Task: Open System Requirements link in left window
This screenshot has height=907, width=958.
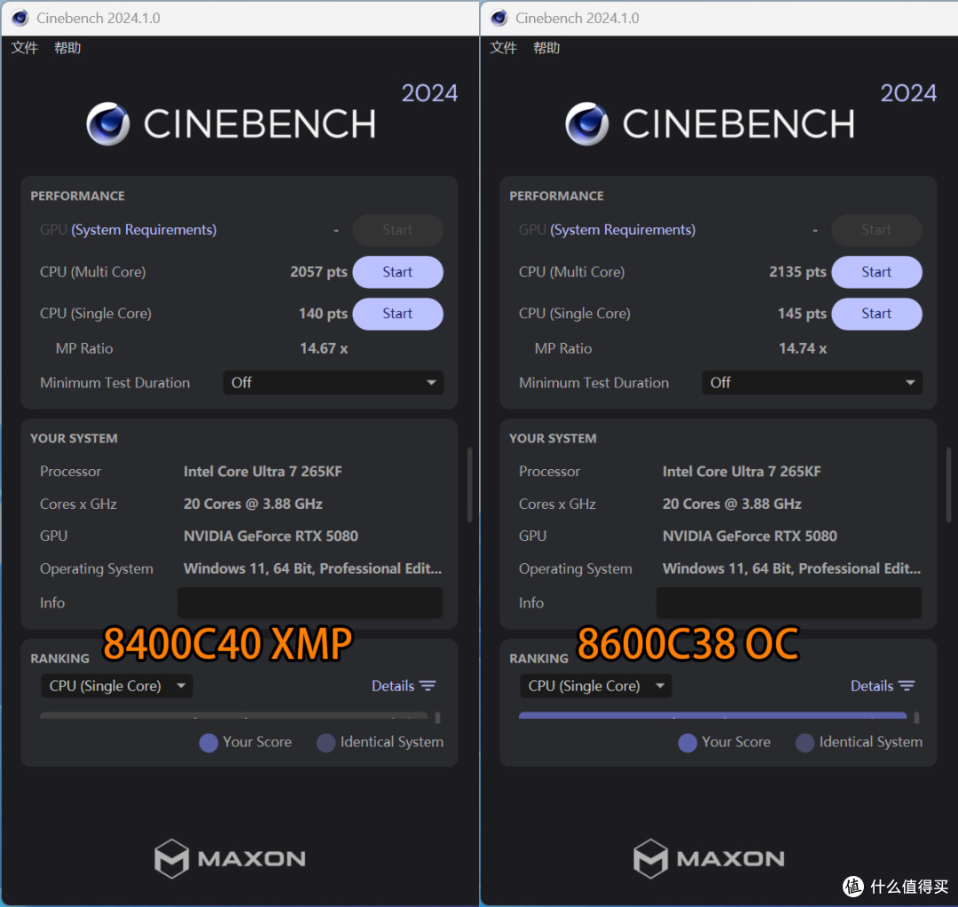Action: tap(144, 230)
